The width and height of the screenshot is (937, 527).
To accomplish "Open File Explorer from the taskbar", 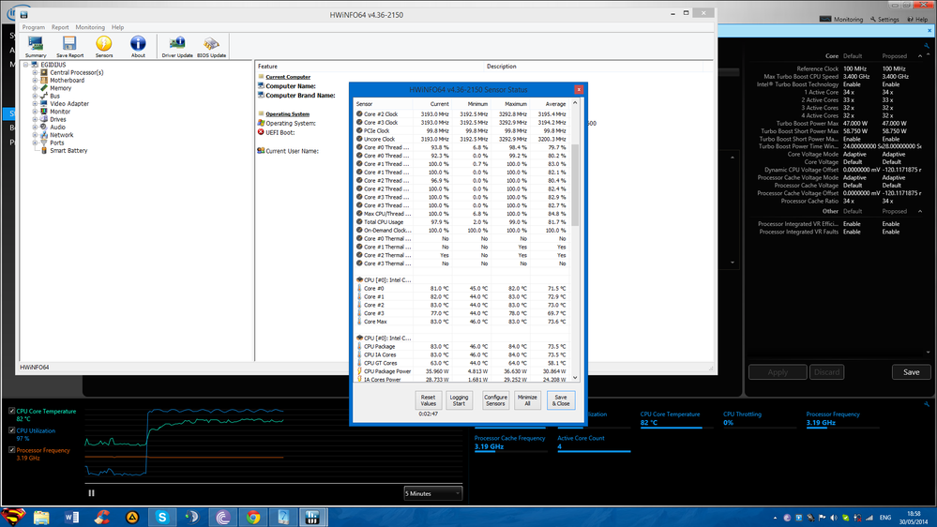I will [x=41, y=517].
